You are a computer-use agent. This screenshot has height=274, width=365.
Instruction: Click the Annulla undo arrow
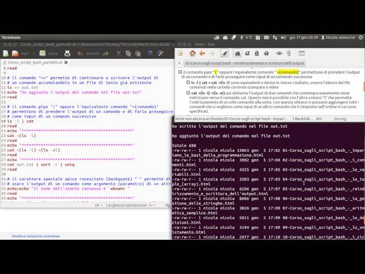click(80, 54)
